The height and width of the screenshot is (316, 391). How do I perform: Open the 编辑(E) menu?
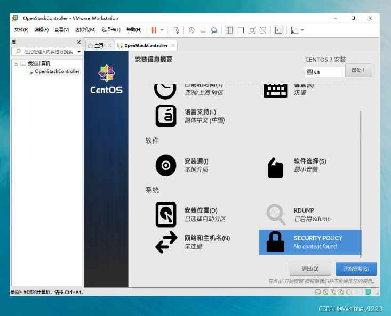(42, 30)
